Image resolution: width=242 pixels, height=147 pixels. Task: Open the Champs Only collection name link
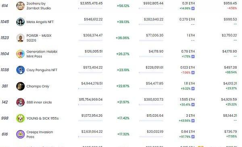38,86
